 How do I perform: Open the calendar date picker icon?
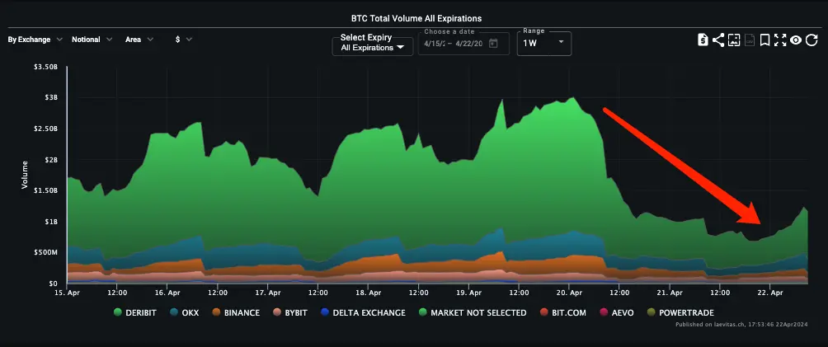click(x=493, y=44)
